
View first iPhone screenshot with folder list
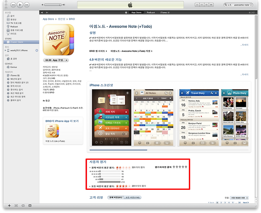pos(112,117)
